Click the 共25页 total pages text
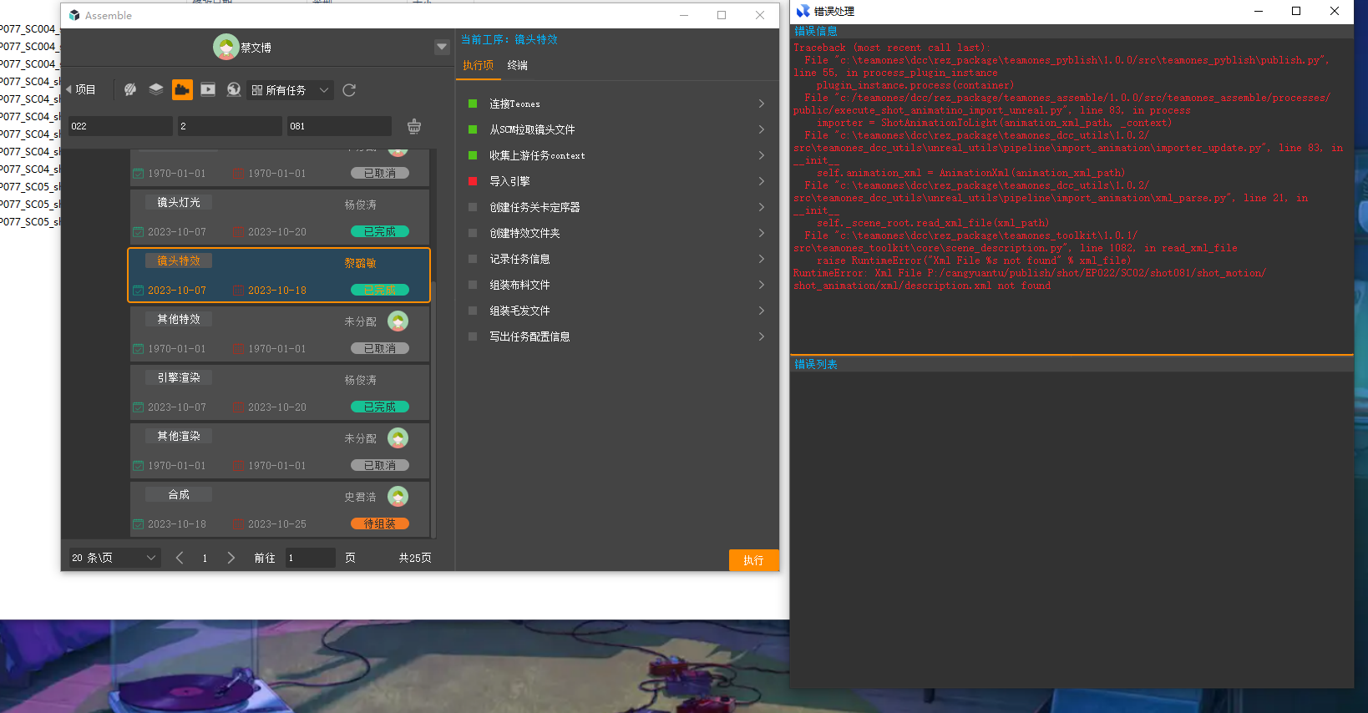 [415, 558]
